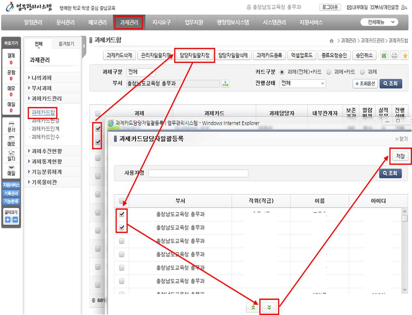The width and height of the screenshot is (412, 315).
Task: Open 과제카드인수 in the sidebar
Action: [45, 137]
